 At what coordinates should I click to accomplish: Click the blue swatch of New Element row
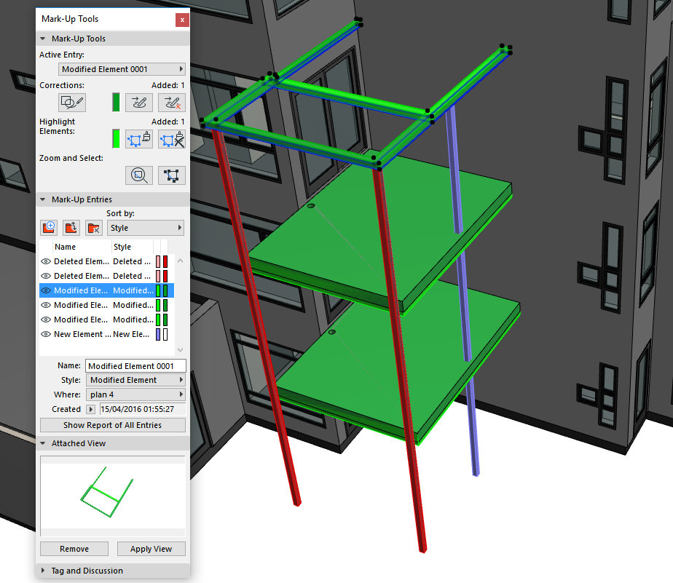[158, 334]
